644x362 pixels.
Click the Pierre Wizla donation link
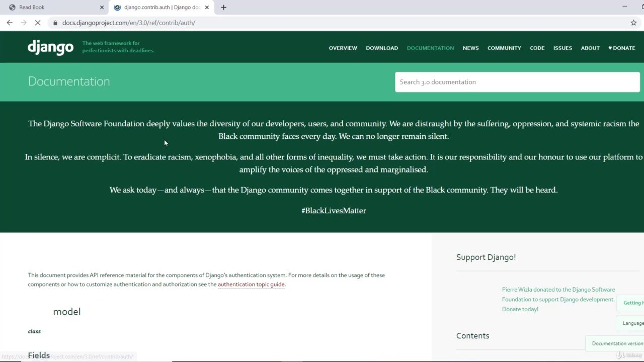[x=558, y=299]
